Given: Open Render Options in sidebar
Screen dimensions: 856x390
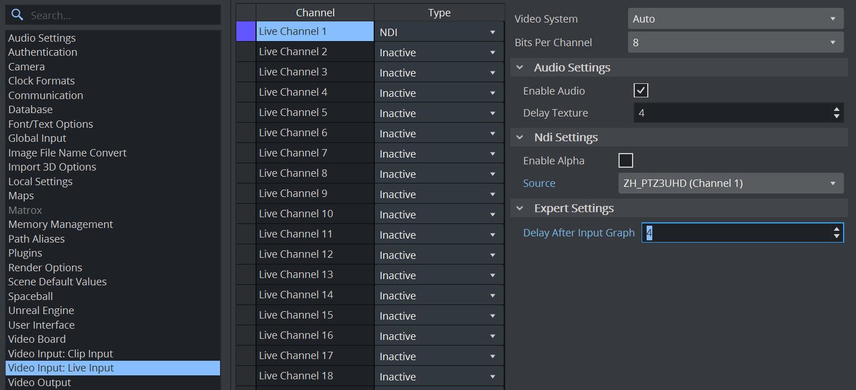Looking at the screenshot, I should (x=45, y=267).
